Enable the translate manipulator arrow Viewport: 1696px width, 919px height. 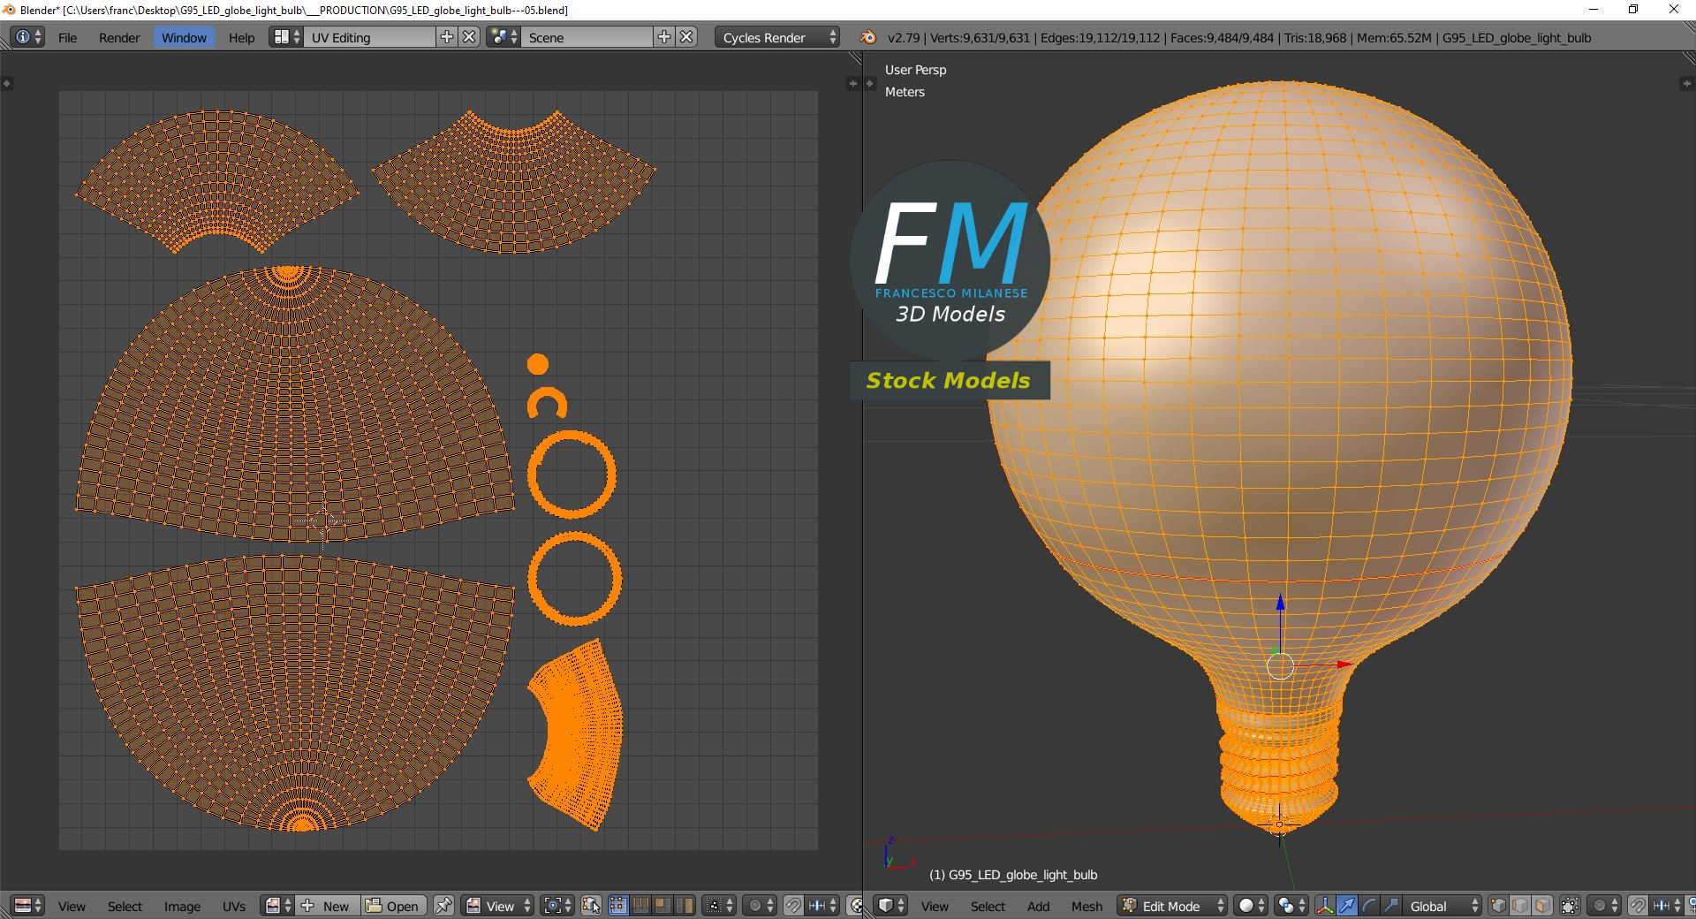click(x=1347, y=906)
